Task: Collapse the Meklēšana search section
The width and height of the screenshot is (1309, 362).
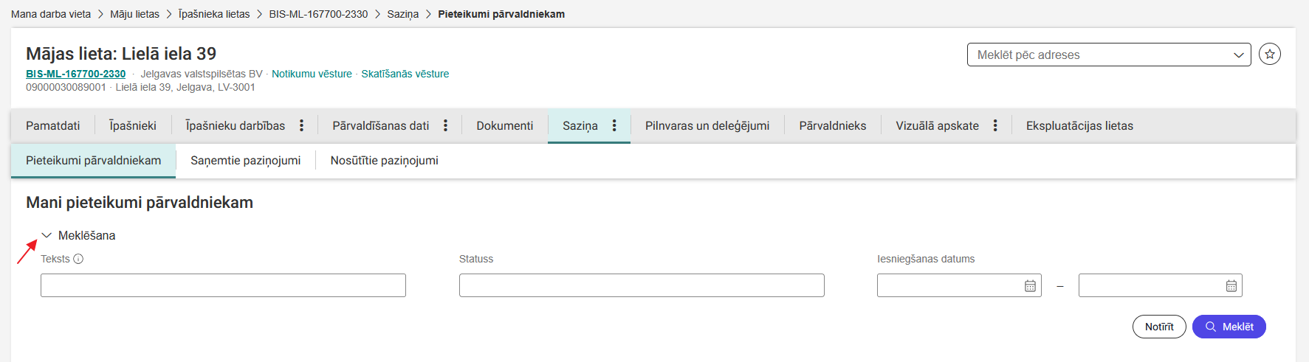Action: coord(47,235)
